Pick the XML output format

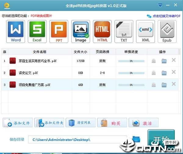pyautogui.click(x=145, y=31)
